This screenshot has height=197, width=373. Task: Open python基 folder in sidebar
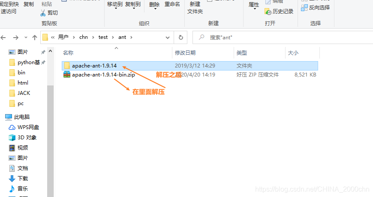[x=29, y=62]
